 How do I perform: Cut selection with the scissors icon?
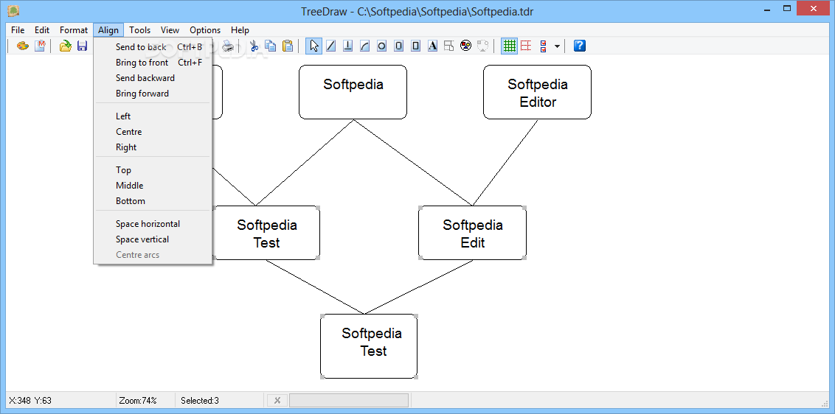pos(254,46)
